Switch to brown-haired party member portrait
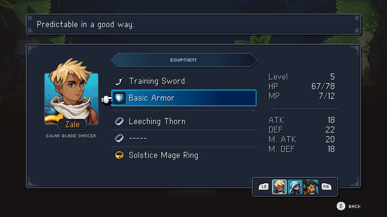This screenshot has height=217, width=387. click(x=311, y=187)
